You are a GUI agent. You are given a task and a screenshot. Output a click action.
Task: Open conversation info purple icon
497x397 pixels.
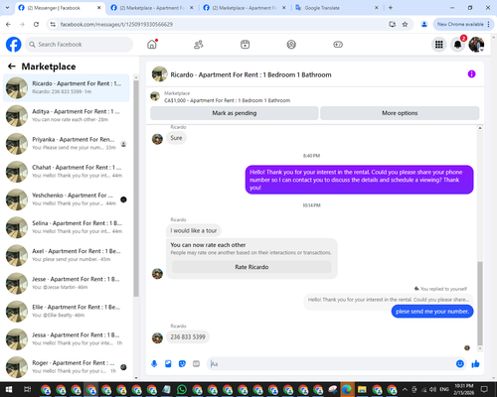point(471,74)
